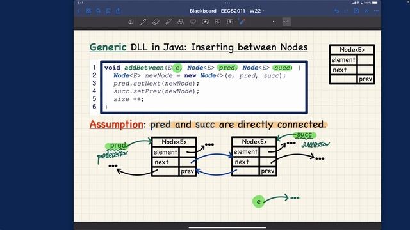
Task: Select the Shapes tool
Action: pos(181,22)
